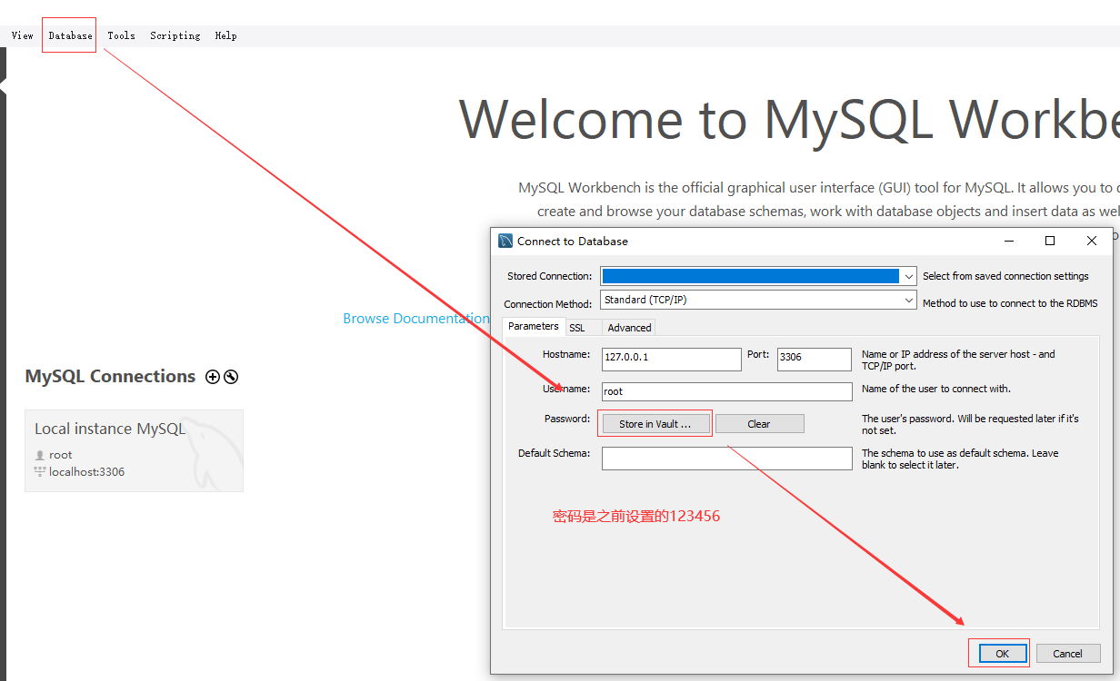Switch to the Parameters tab
Screen dimensions: 1120x681
pyautogui.click(x=534, y=326)
